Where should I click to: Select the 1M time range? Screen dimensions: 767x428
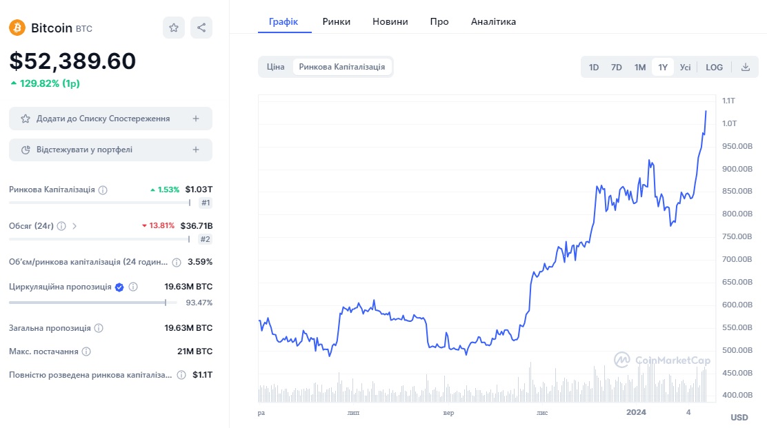pos(640,68)
